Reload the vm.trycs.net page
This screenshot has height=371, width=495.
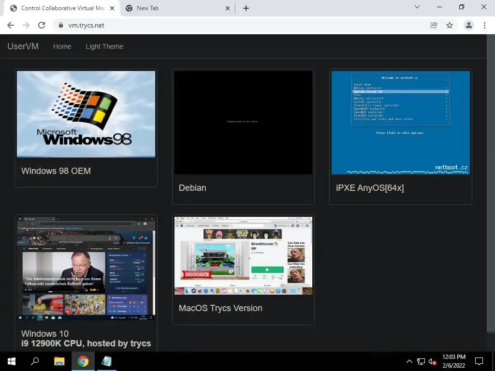(42, 25)
